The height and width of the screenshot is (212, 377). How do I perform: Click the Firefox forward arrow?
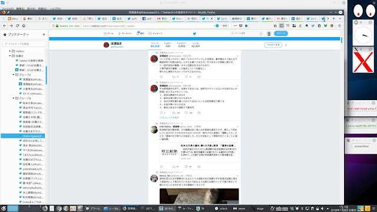pos(11,26)
